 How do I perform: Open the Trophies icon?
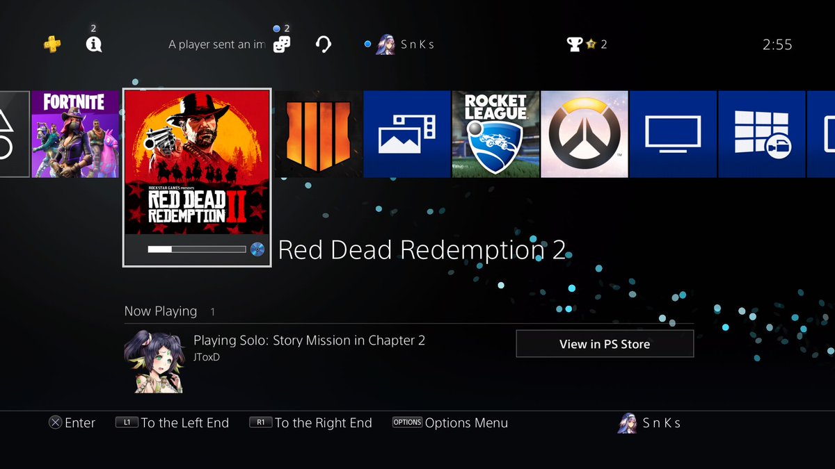tap(574, 44)
